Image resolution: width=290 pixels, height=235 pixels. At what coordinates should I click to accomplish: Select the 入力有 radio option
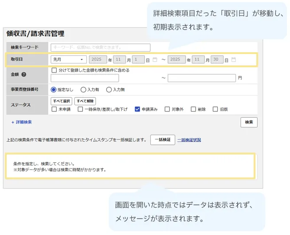click(x=83, y=89)
